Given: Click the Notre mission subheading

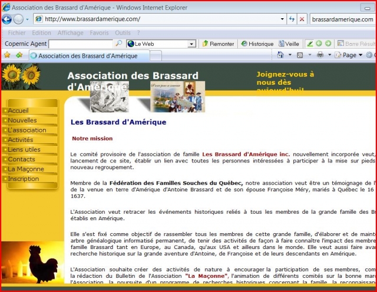Looking at the screenshot, I should point(92,138).
